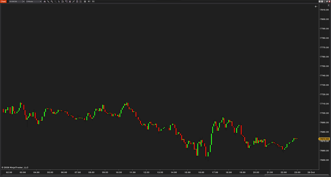Click the 10:00 time axis label
This screenshot has height=177, width=331.
pos(119,172)
